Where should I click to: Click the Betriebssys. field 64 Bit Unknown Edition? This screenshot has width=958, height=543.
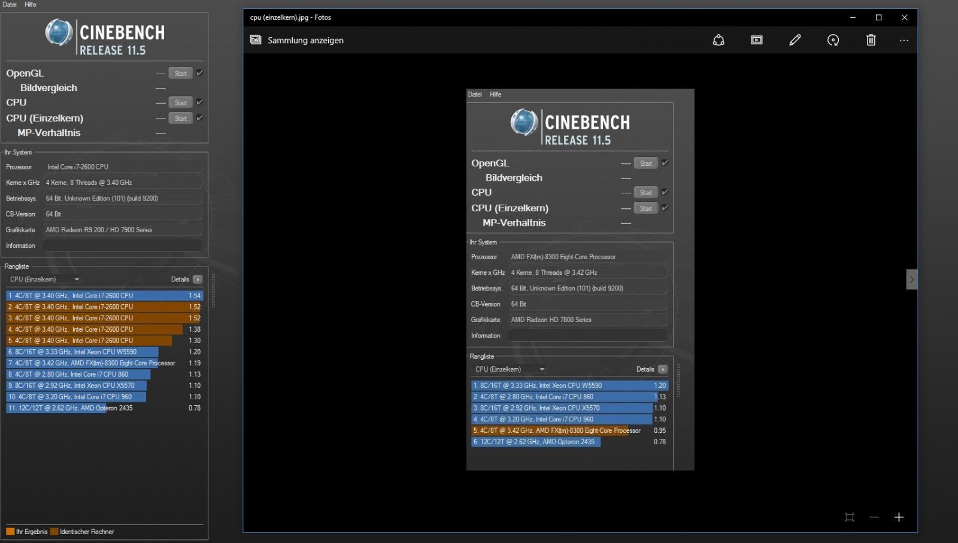122,198
